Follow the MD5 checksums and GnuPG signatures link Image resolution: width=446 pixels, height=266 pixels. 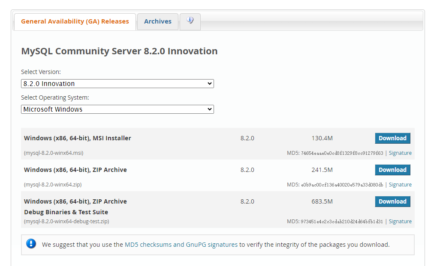coord(181,245)
